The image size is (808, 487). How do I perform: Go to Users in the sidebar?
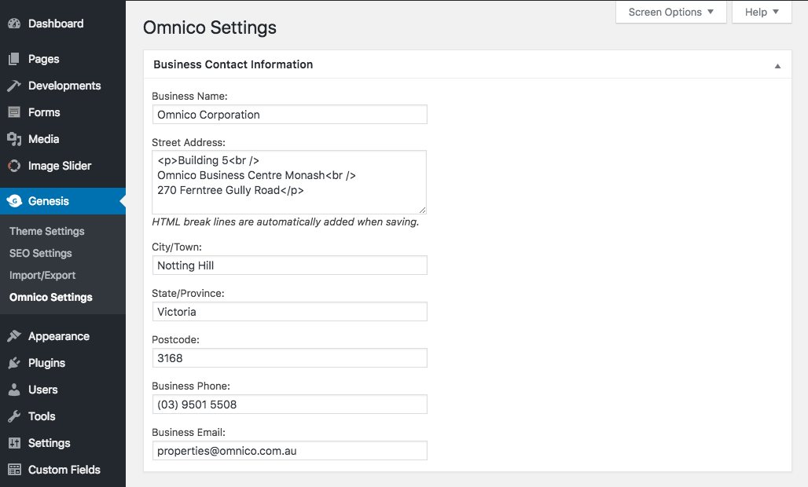coord(63,390)
